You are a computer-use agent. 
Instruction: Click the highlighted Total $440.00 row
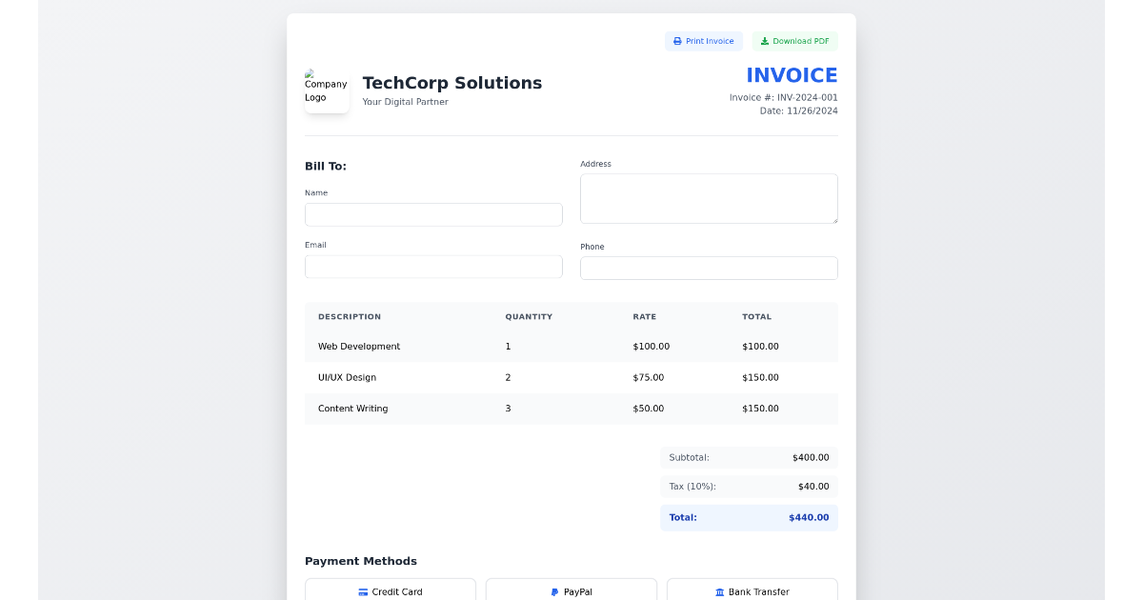(x=749, y=517)
